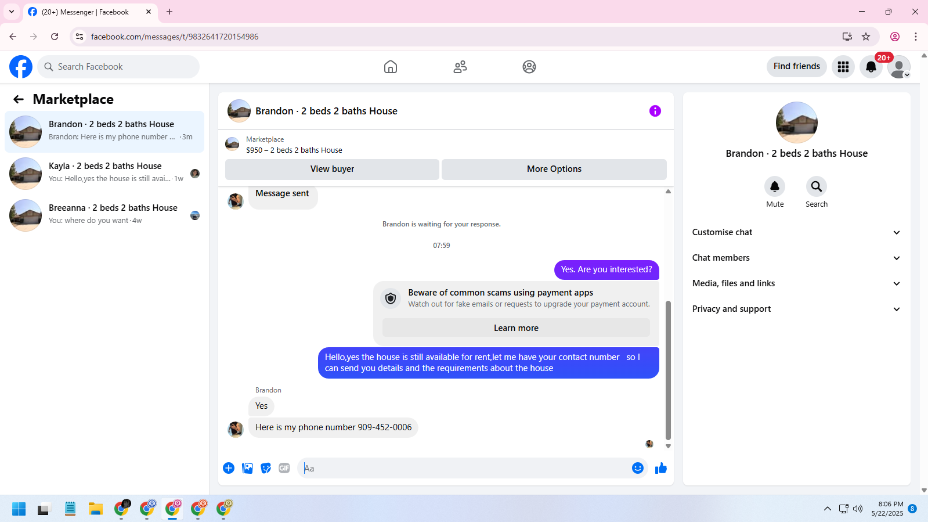This screenshot has width=928, height=522.
Task: Click the More Options button
Action: [x=554, y=169]
